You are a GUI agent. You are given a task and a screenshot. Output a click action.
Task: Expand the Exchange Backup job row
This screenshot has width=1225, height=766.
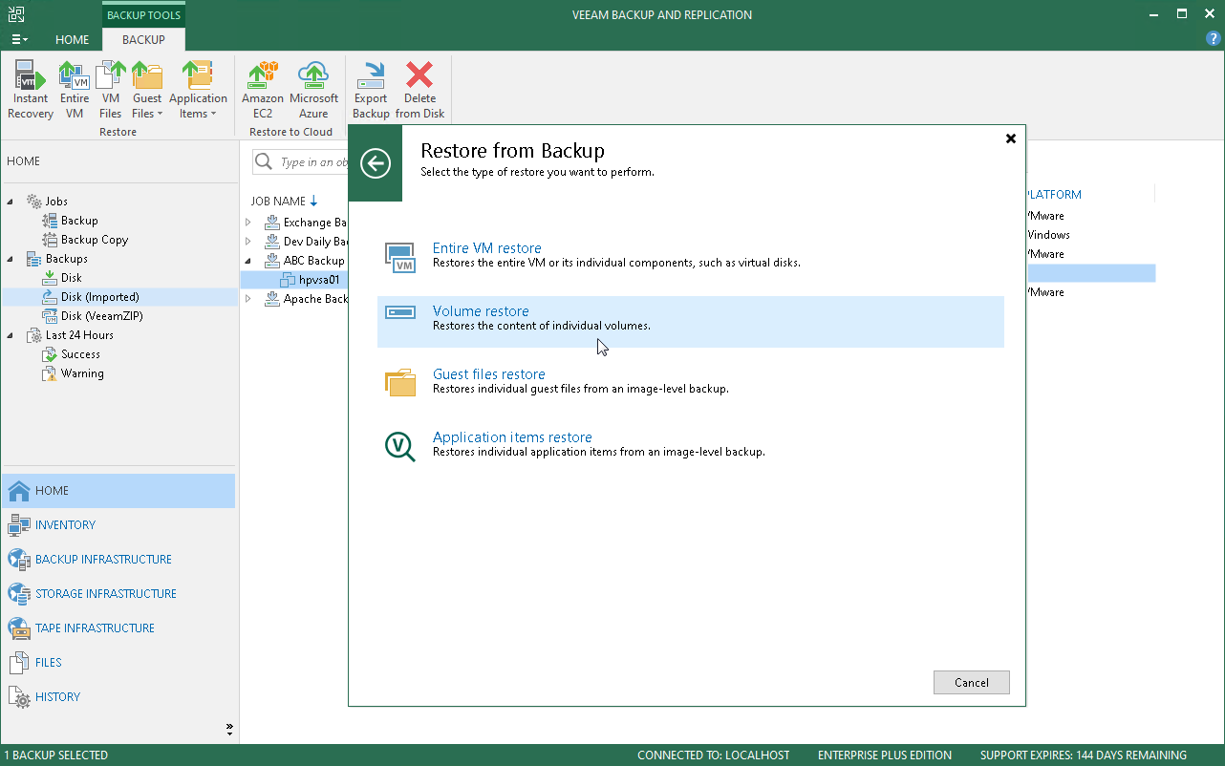pos(248,223)
